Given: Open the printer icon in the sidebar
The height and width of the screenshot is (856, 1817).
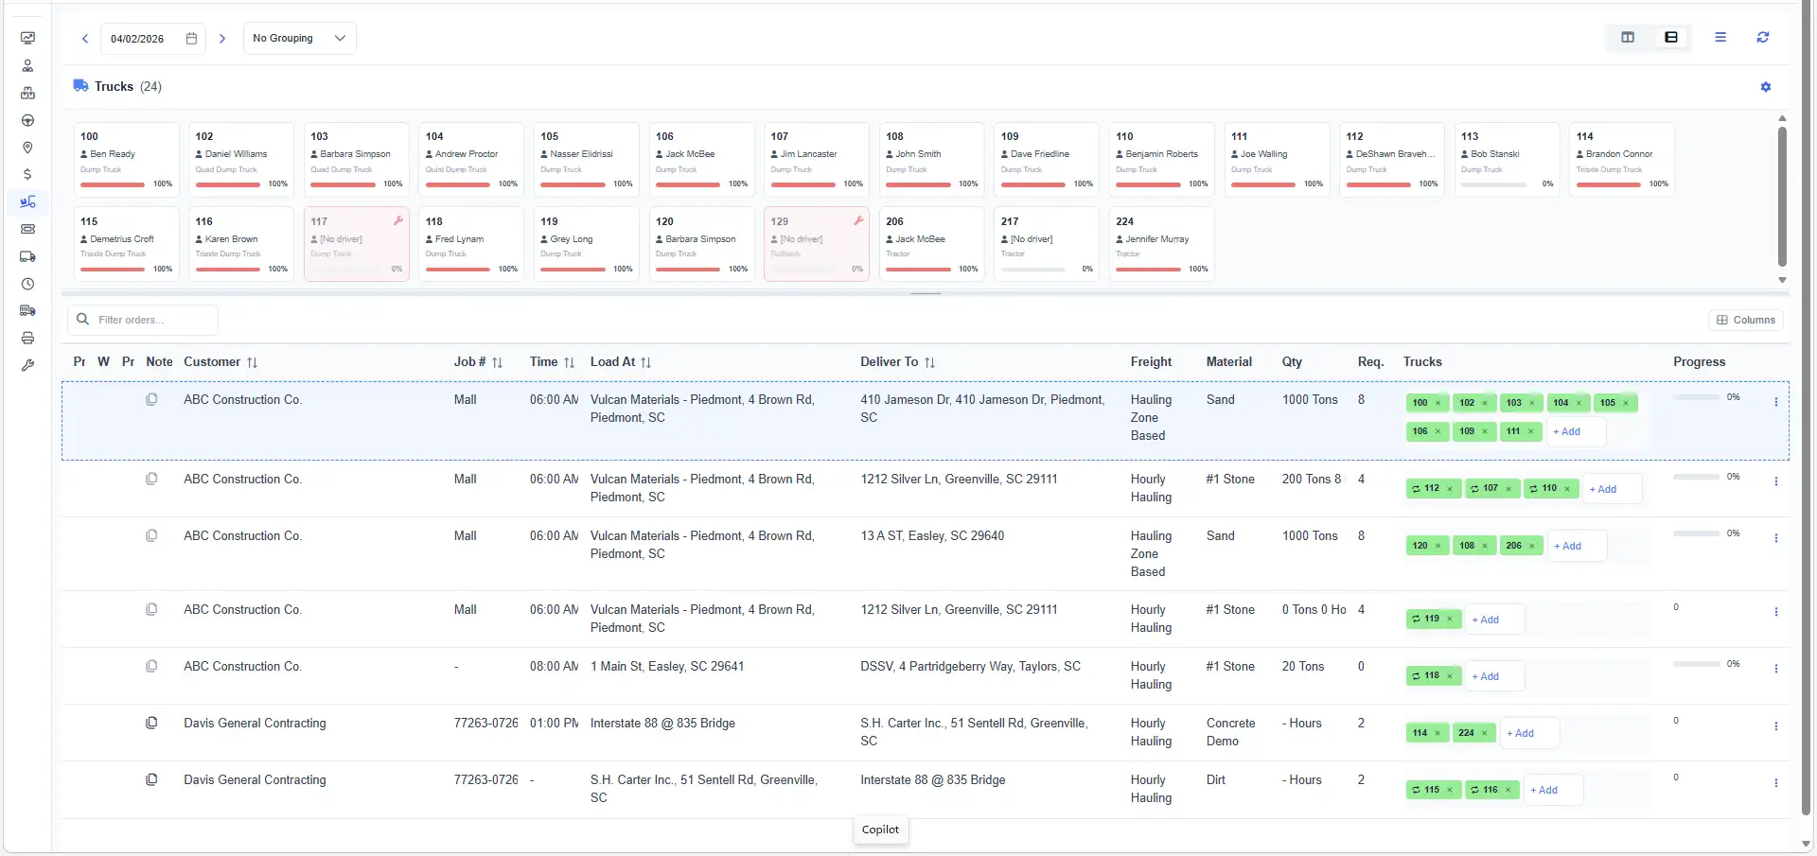Looking at the screenshot, I should [27, 338].
